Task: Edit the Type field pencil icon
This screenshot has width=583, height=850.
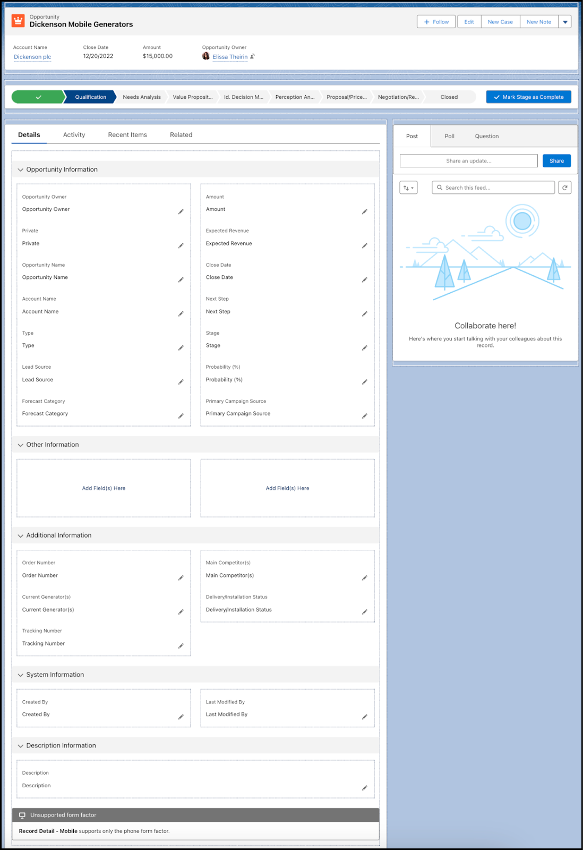Action: click(181, 347)
